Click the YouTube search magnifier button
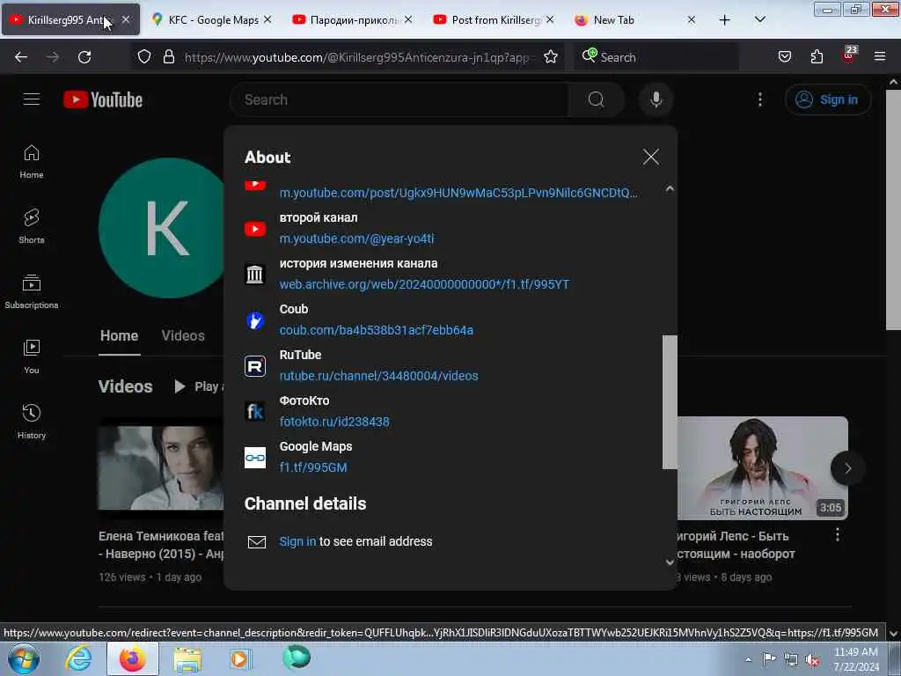The image size is (901, 676). [596, 99]
